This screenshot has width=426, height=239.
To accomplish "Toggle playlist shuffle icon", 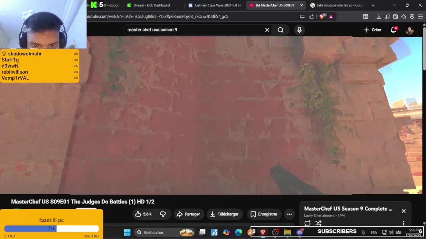I will point(319,223).
